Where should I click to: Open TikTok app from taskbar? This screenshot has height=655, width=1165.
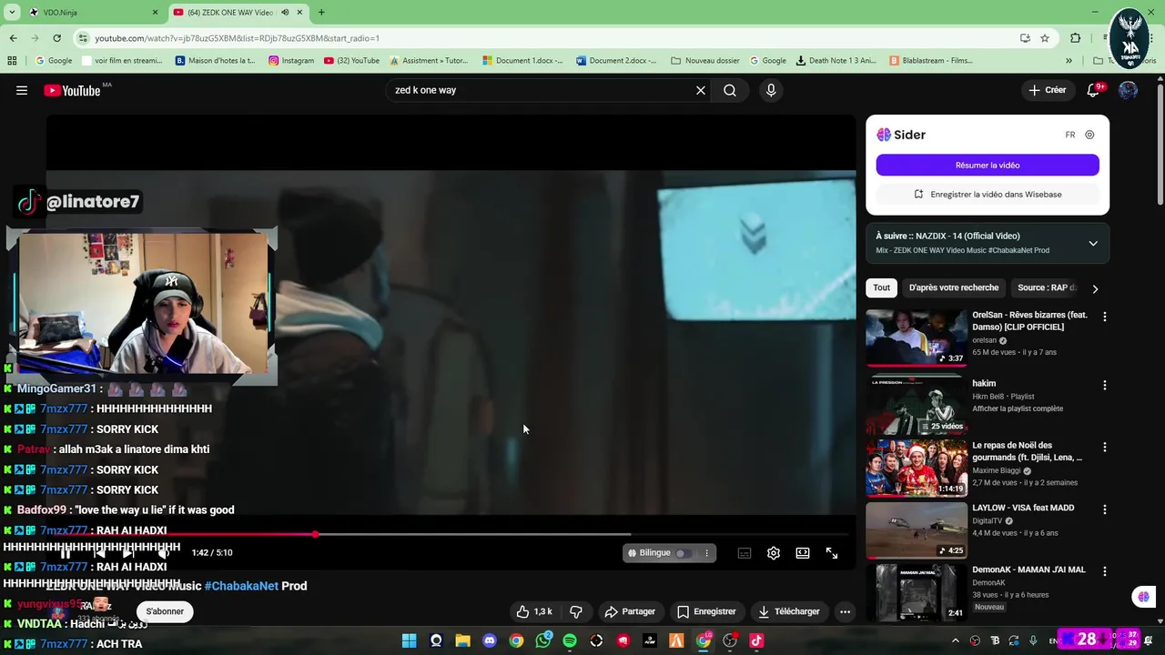coord(756,640)
